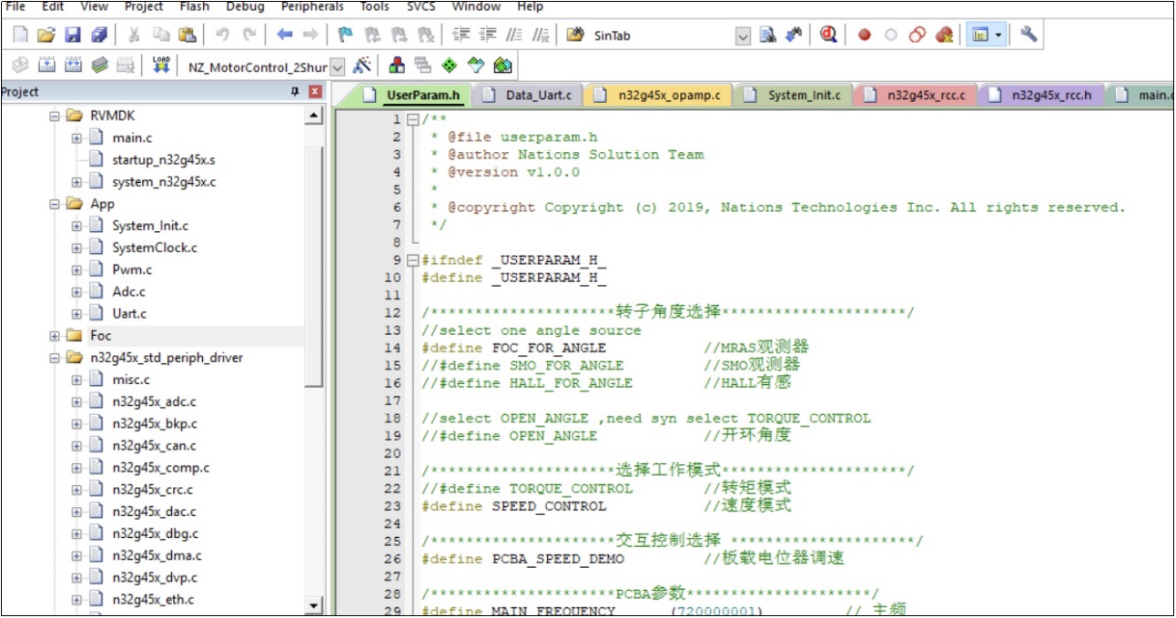Build the target with the Build icon
1176x618 pixels.
[x=46, y=66]
